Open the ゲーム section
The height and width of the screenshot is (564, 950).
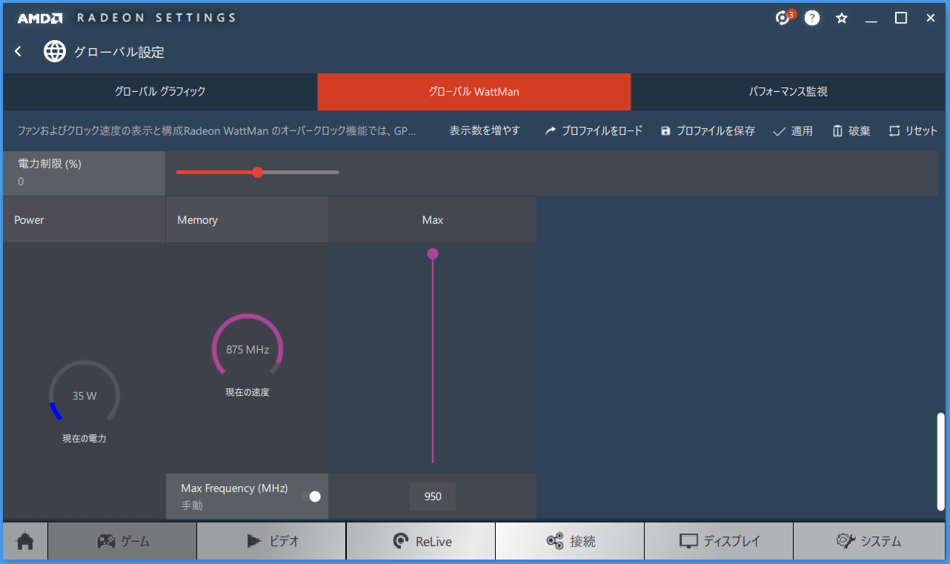(x=122, y=541)
